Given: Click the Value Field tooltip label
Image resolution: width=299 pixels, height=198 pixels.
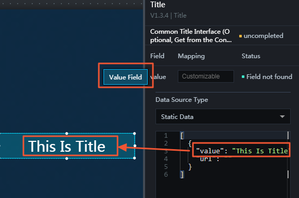Looking at the screenshot, I should click(125, 77).
